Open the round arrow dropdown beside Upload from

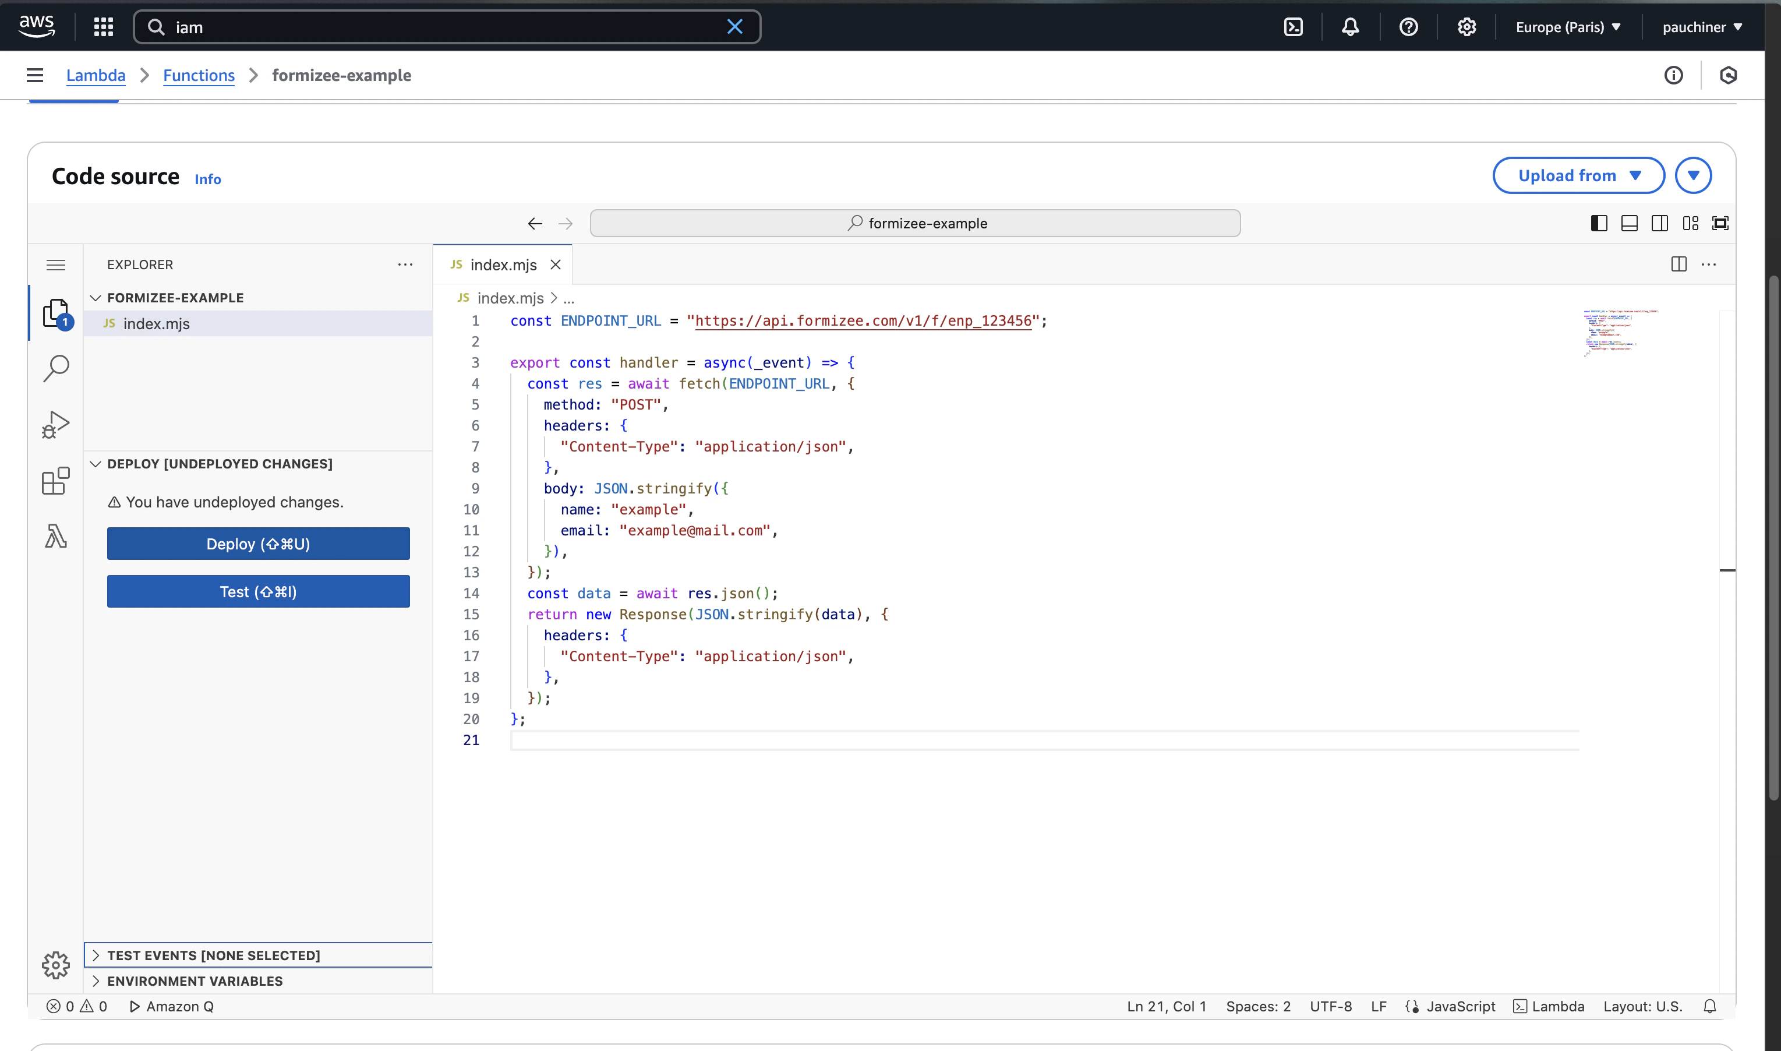(1693, 175)
